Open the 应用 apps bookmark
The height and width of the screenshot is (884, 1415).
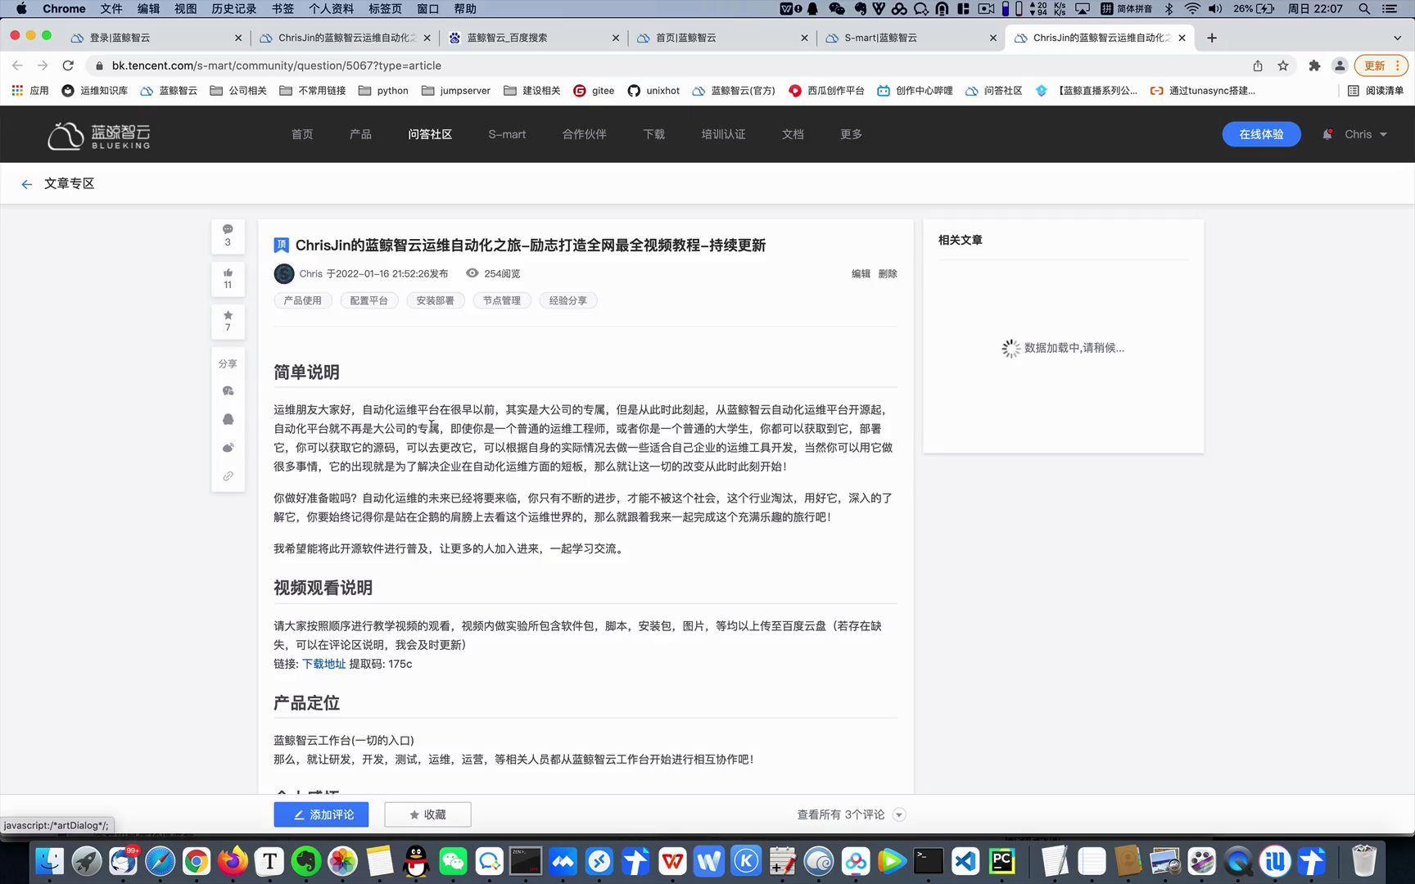[30, 91]
